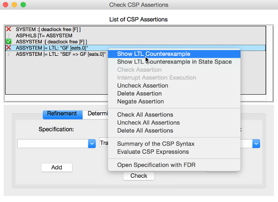
Task: Click question mark icon beside SEF assertion
Action: (x=8, y=54)
